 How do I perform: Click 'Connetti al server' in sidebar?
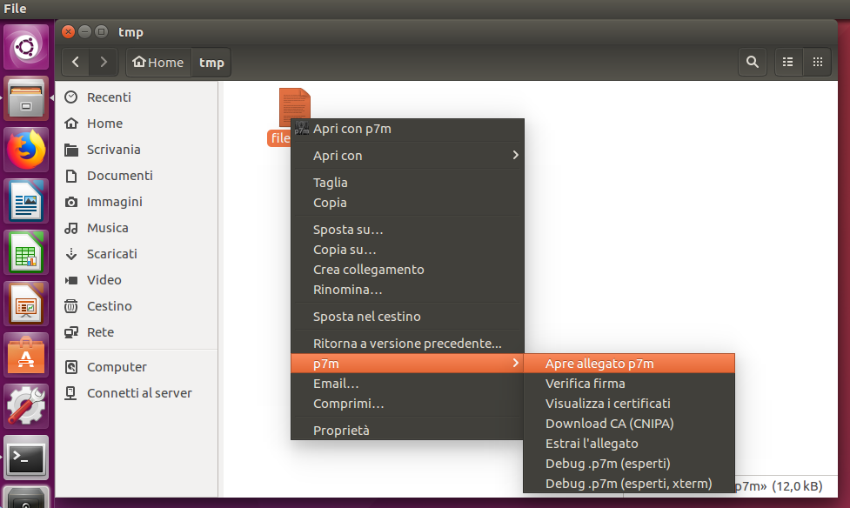pyautogui.click(x=139, y=393)
